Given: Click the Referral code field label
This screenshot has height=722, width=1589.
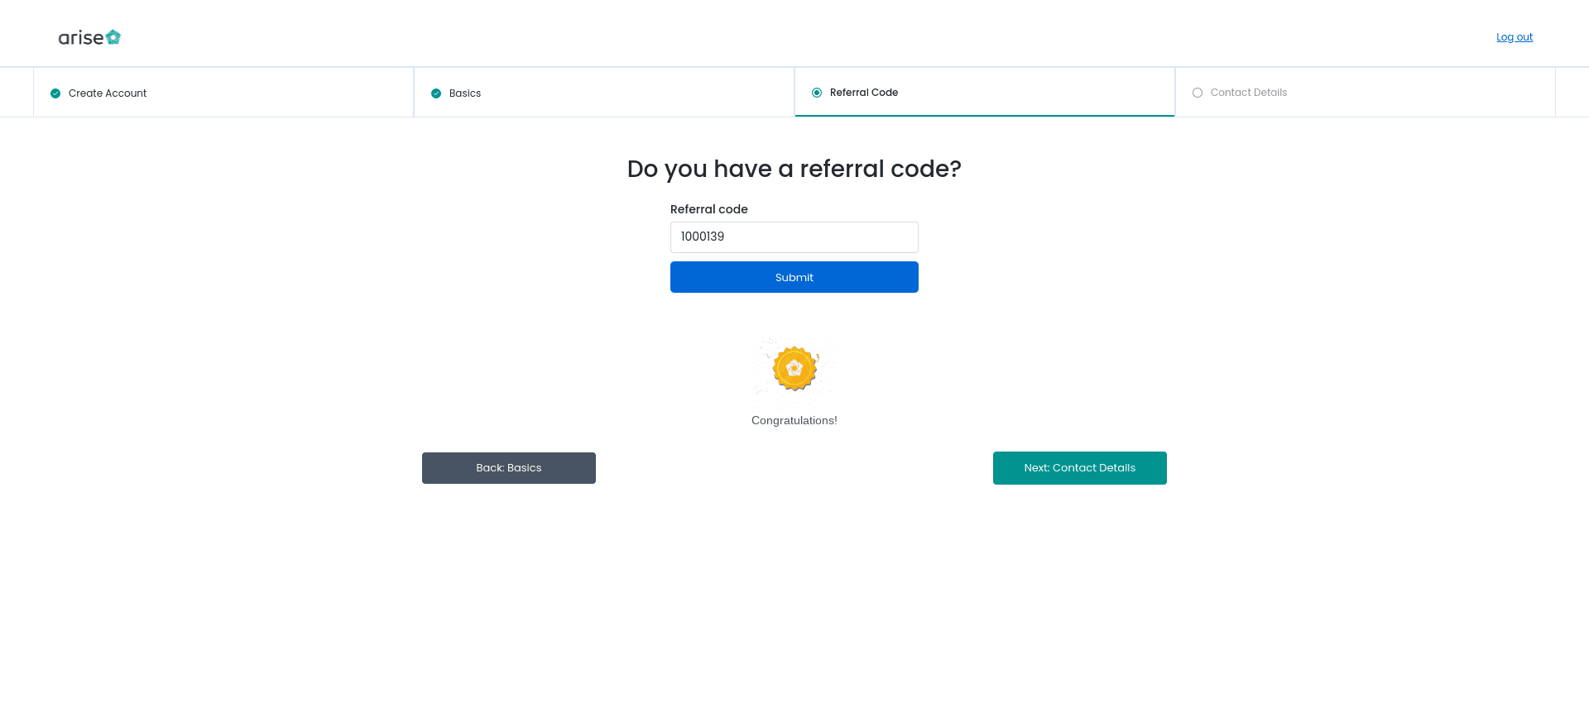Looking at the screenshot, I should click(x=709, y=209).
